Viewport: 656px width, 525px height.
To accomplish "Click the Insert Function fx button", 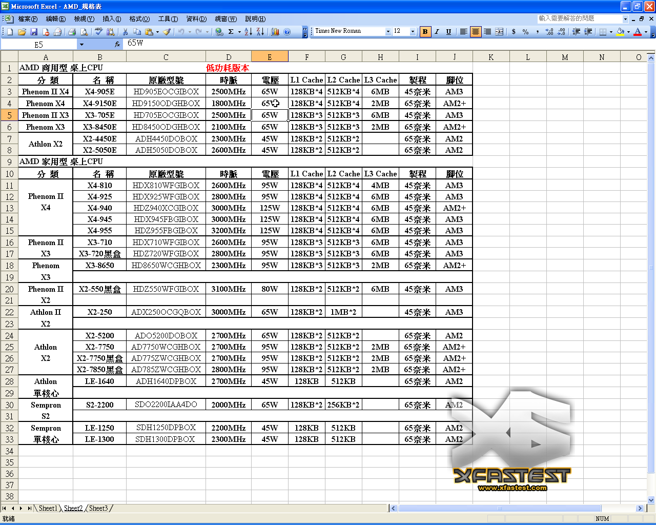I will 117,45.
